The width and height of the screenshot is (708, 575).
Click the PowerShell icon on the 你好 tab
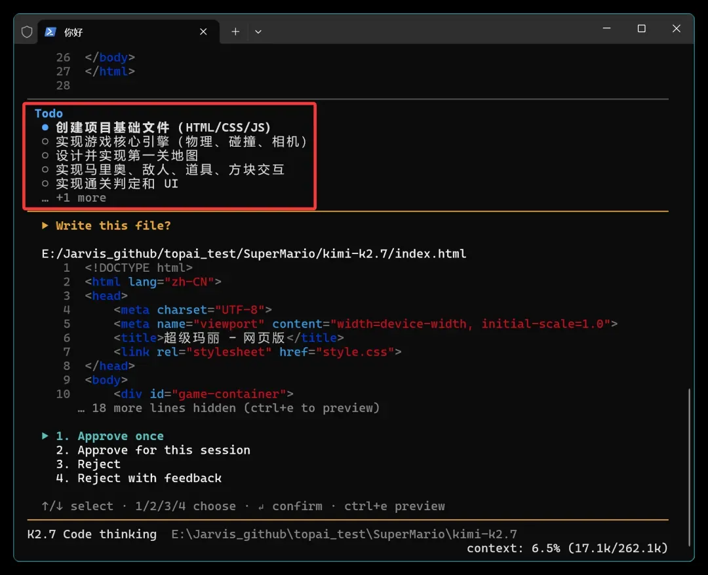click(50, 31)
